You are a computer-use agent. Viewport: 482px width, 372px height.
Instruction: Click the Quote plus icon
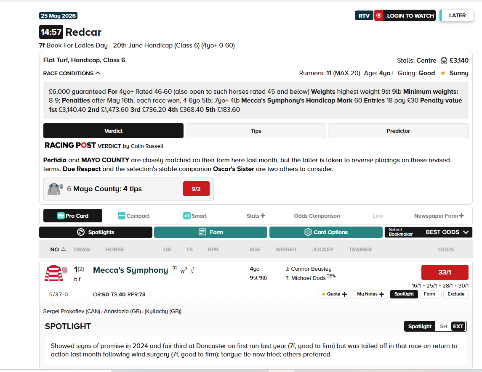coord(345,294)
